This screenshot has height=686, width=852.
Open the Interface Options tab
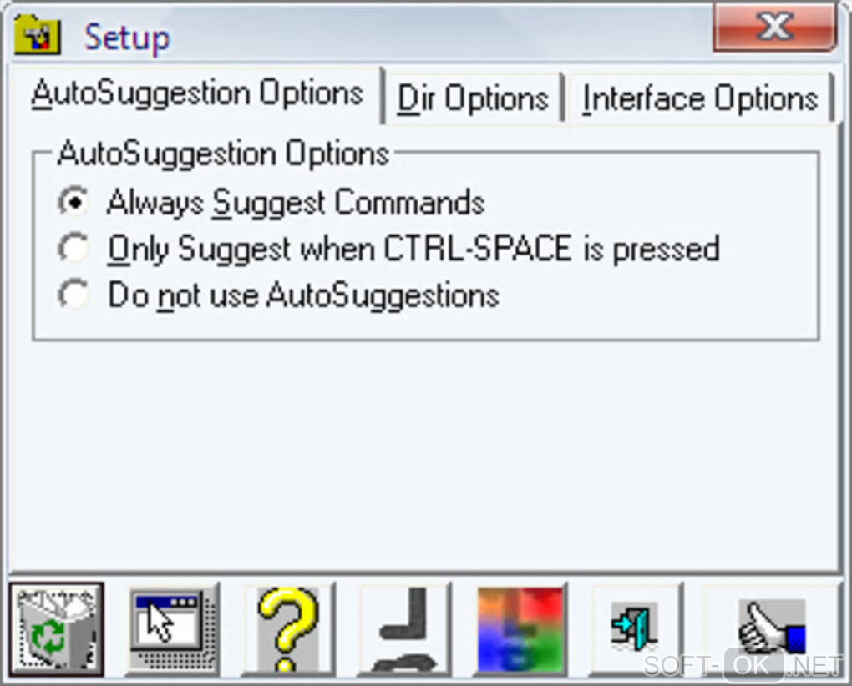699,98
